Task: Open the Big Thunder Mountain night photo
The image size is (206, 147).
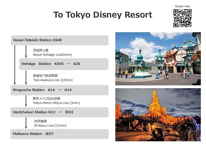Action: pyautogui.click(x=158, y=115)
